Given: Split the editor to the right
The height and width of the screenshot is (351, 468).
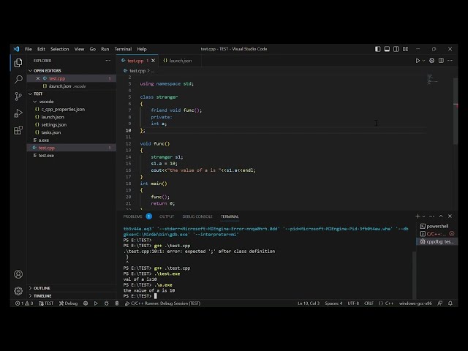Looking at the screenshot, I should tap(441, 61).
